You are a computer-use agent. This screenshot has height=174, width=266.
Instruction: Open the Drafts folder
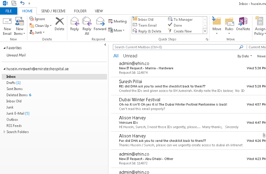pos(13,82)
